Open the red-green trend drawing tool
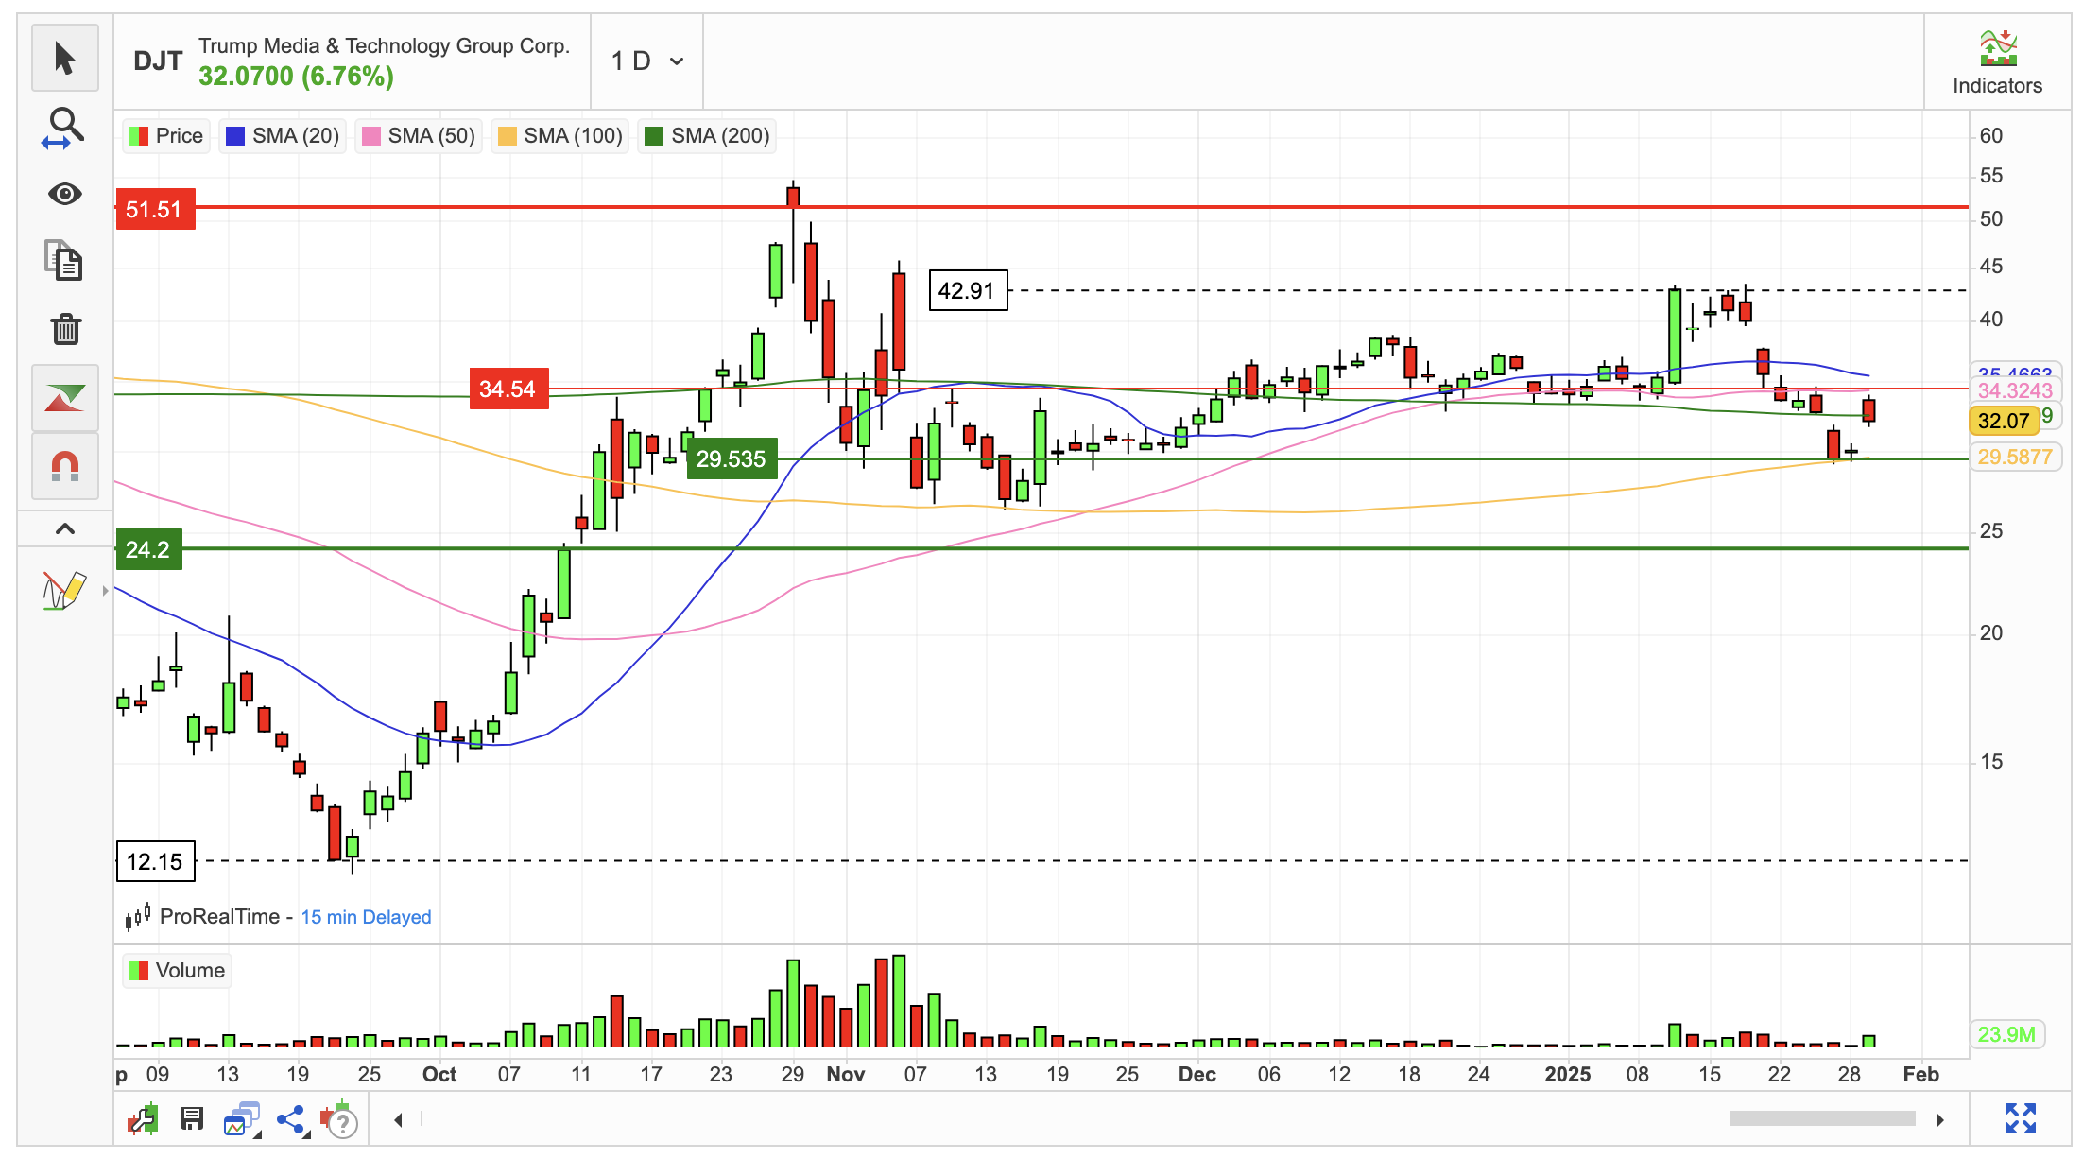 pyautogui.click(x=64, y=398)
